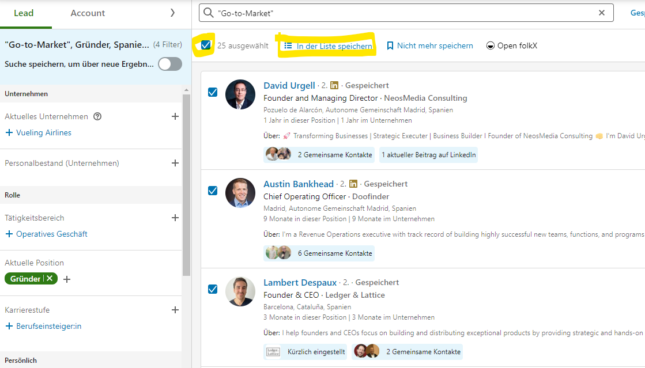
Task: Click help icon beside Aktuelles Unternehmen
Action: coord(97,116)
